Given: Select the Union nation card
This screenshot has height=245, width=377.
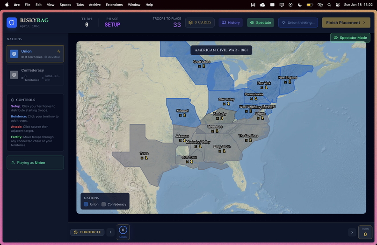Looking at the screenshot, I should 36,54.
